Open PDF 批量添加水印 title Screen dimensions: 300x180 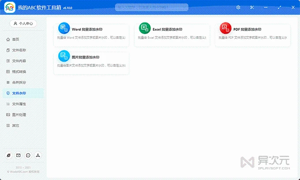[x=247, y=30]
